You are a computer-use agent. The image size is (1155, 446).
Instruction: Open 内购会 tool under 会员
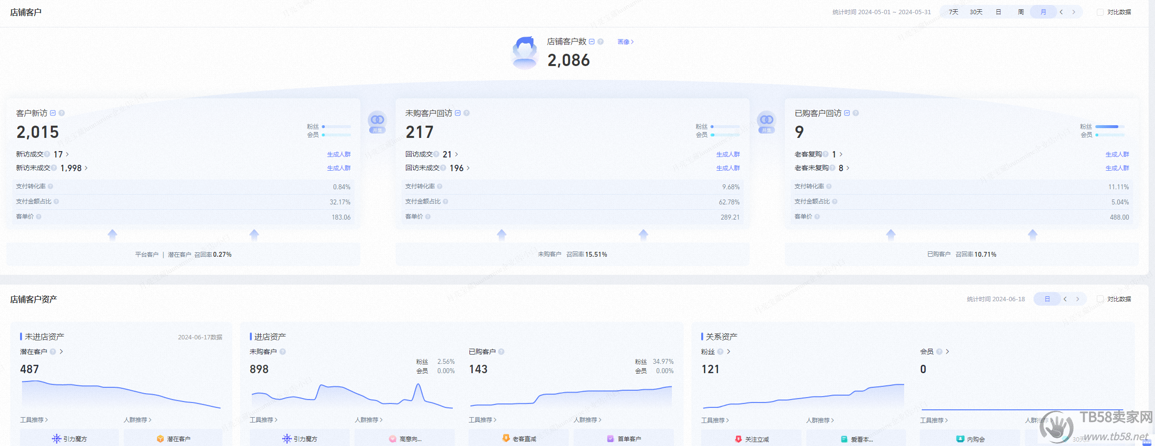coord(971,439)
